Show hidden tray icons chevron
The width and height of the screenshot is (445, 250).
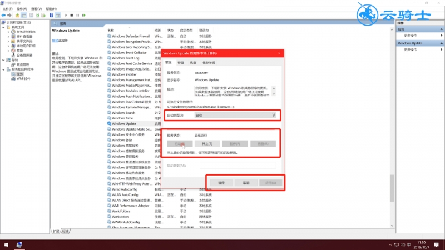[x=390, y=244]
